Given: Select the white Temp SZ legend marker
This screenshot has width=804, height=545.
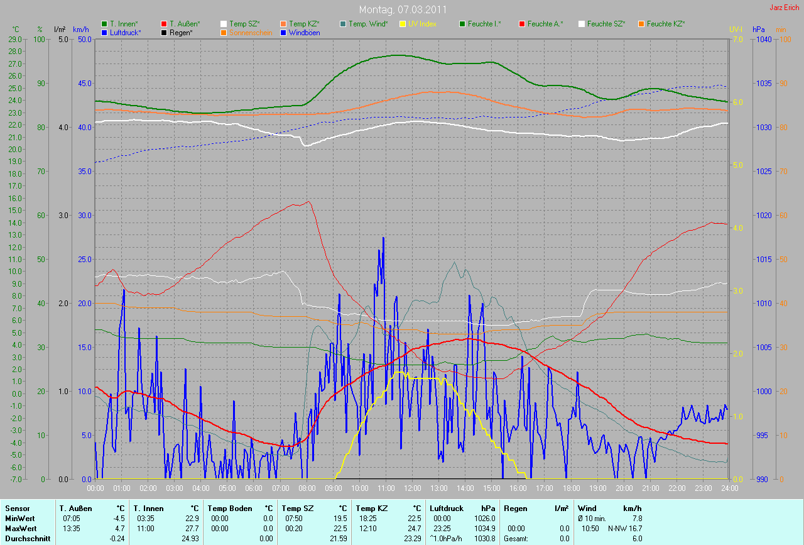Looking at the screenshot, I should 224,24.
